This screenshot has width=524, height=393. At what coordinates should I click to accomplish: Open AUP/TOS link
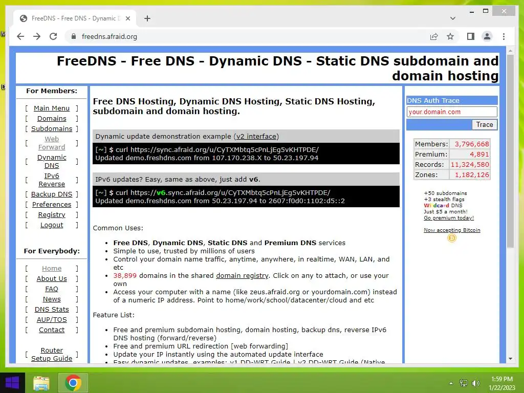pos(52,320)
